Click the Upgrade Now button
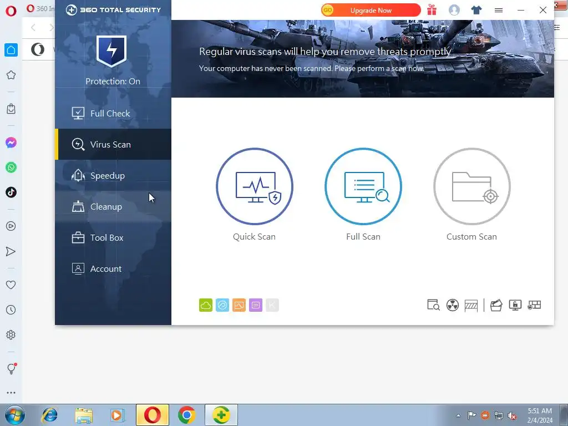 [371, 10]
